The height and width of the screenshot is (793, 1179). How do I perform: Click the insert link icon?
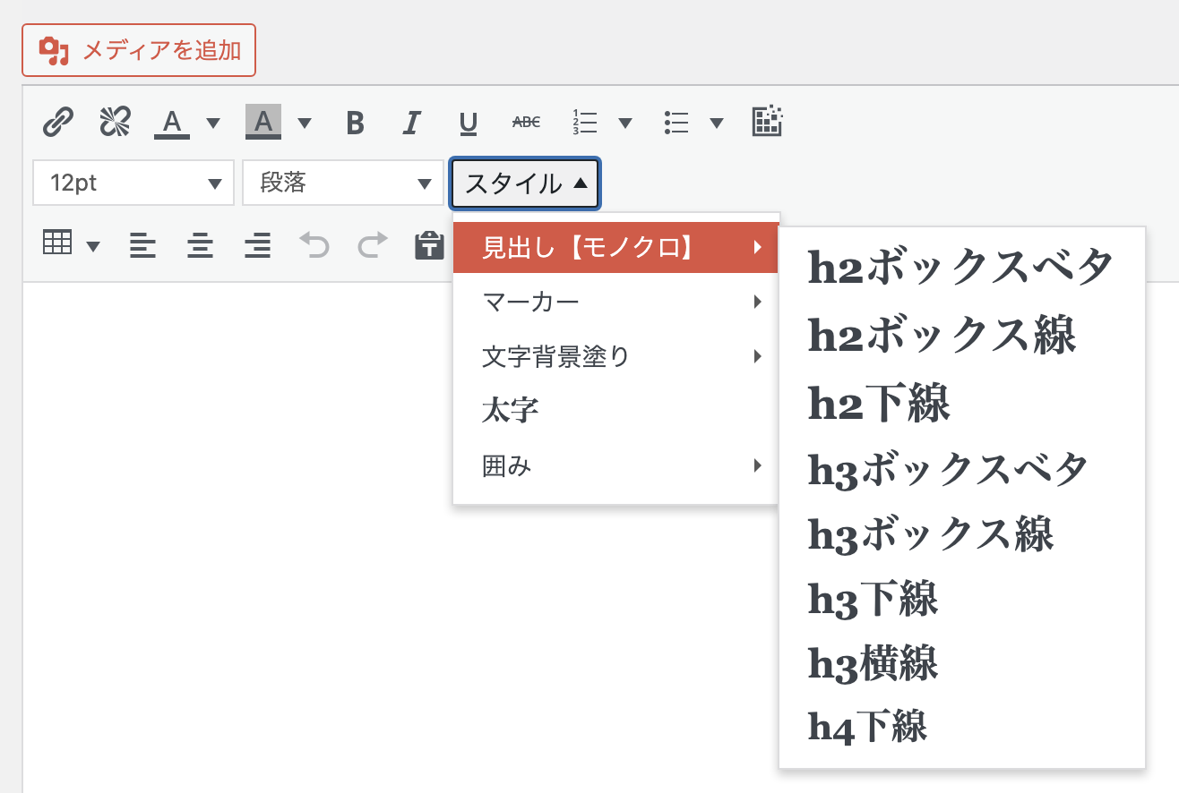point(58,122)
